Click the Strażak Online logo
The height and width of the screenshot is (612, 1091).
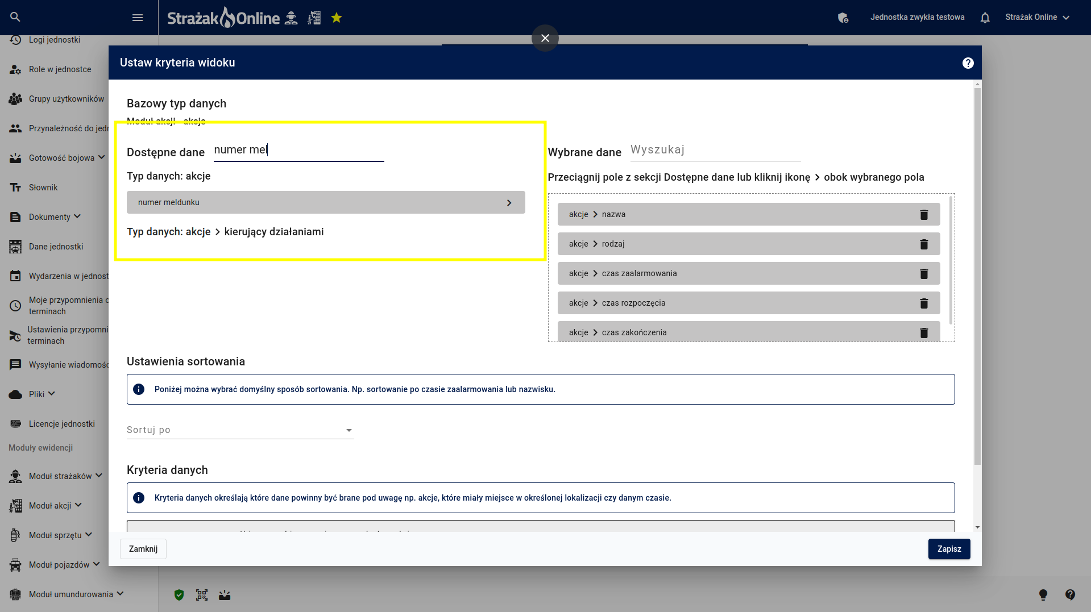coord(223,18)
